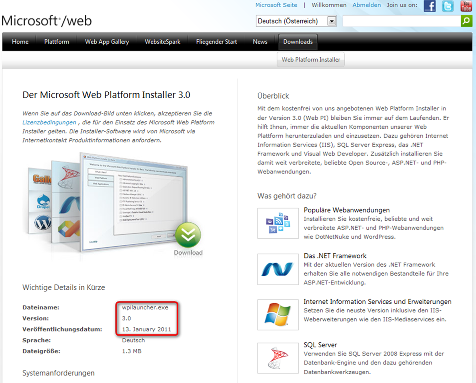Click the Windows flag IIS icon
This screenshot has width=476, height=383.
point(278,315)
